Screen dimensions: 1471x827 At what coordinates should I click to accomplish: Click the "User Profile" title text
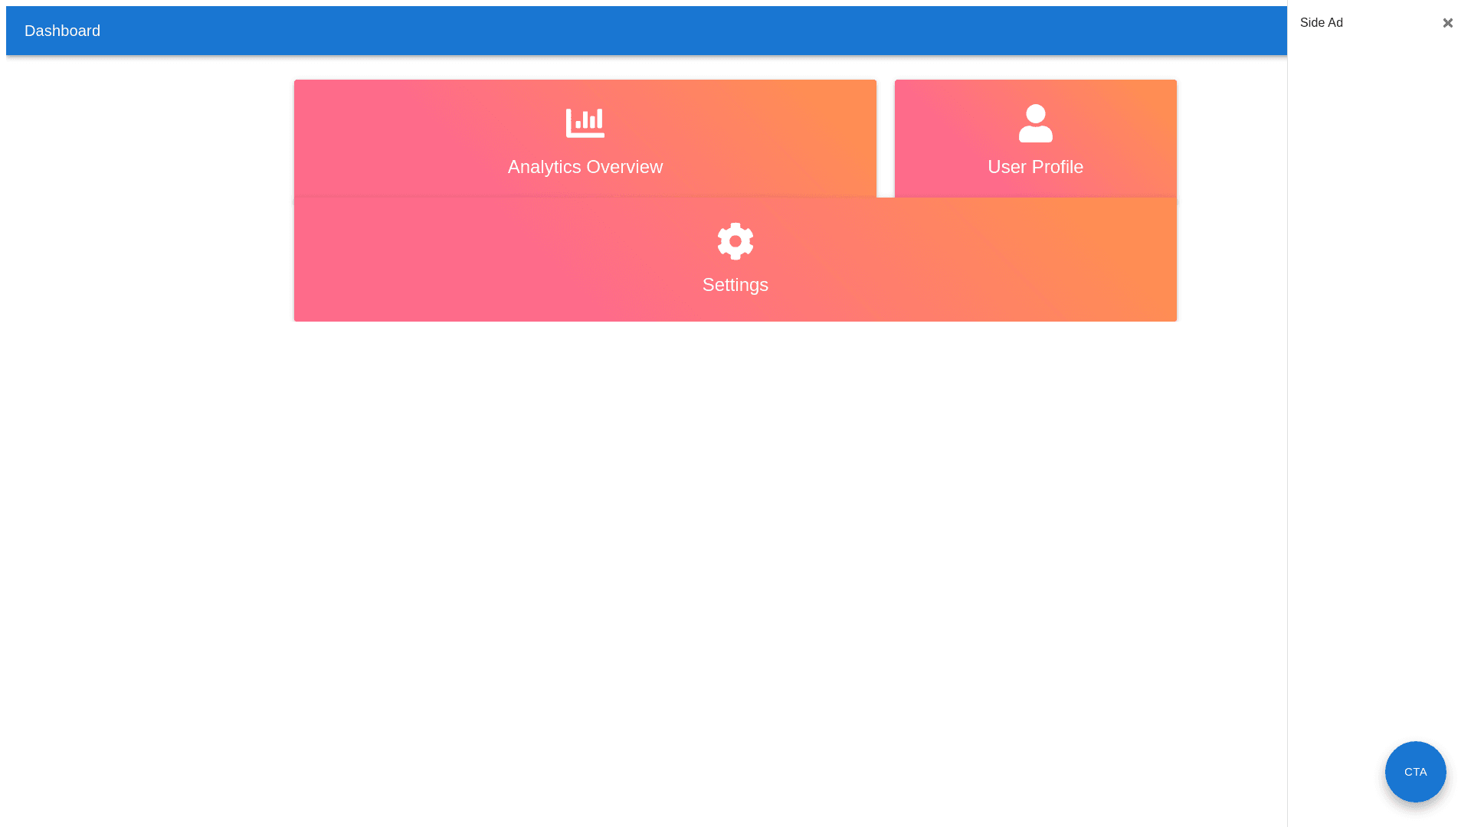1035,167
